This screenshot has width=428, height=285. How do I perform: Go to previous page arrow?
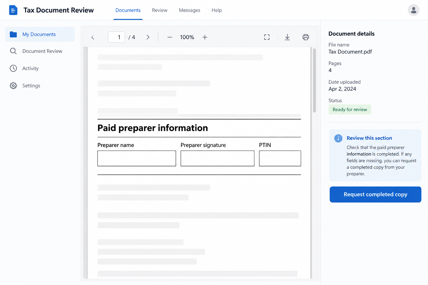pos(93,37)
